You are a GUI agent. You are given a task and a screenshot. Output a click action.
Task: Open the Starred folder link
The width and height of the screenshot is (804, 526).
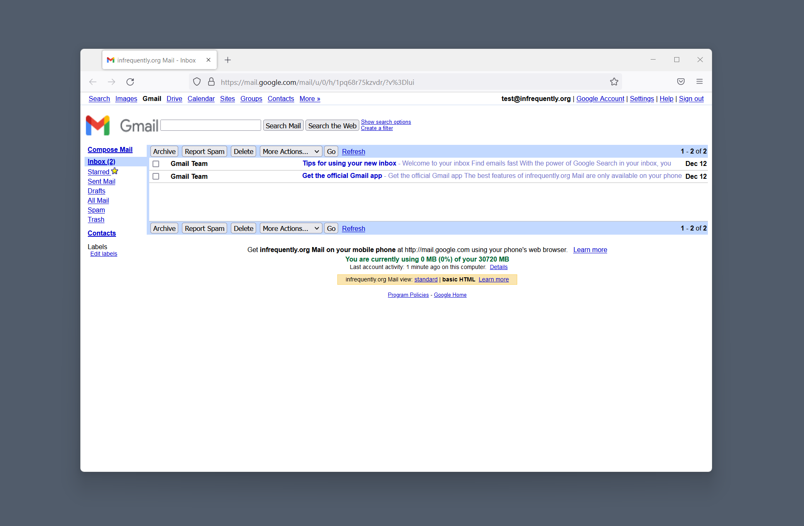[x=99, y=172]
